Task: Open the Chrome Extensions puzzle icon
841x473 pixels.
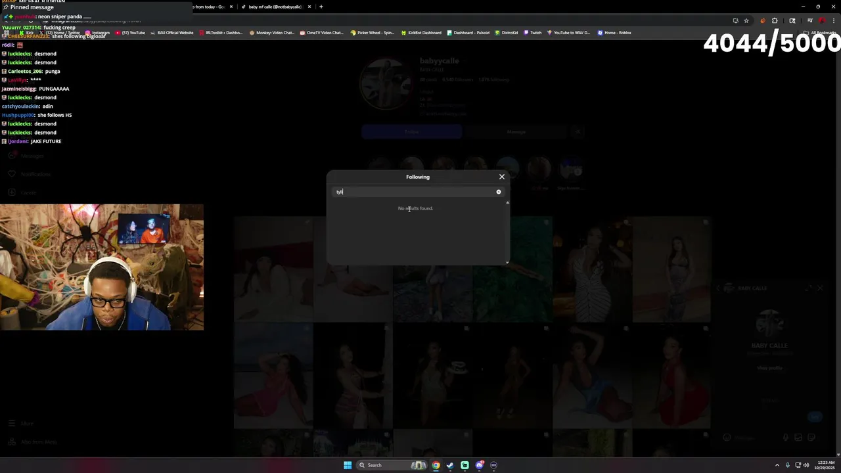Action: click(x=775, y=20)
